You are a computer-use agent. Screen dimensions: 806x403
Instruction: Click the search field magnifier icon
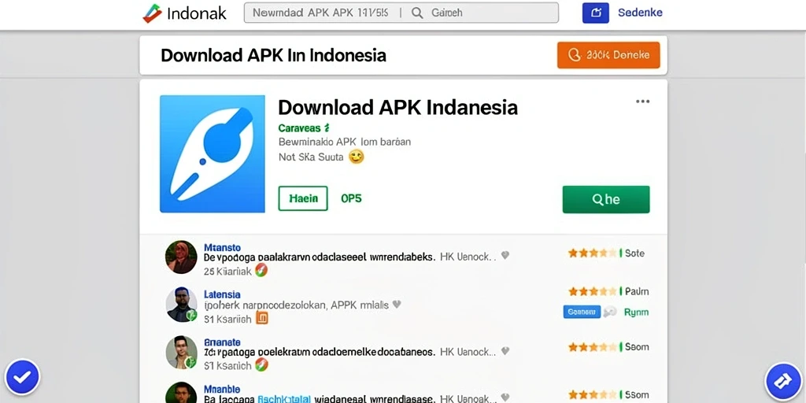pyautogui.click(x=417, y=13)
